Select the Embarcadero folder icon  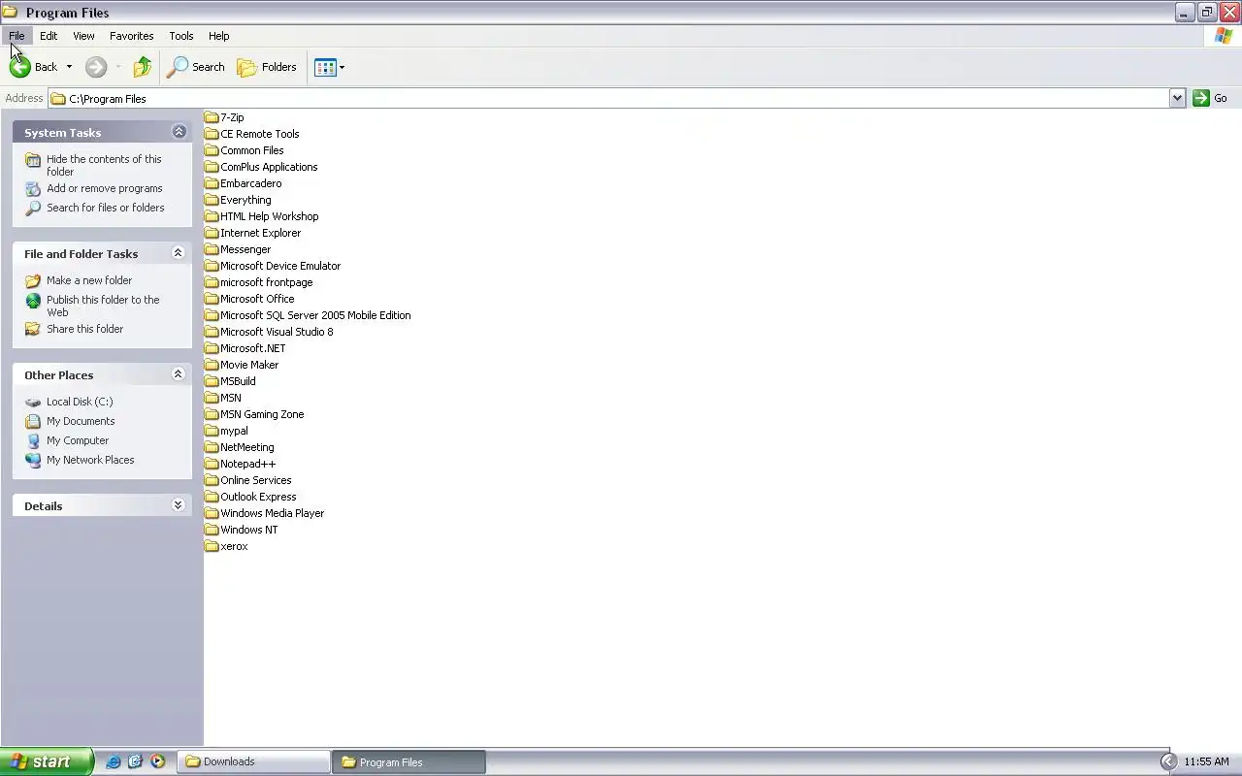tap(212, 183)
